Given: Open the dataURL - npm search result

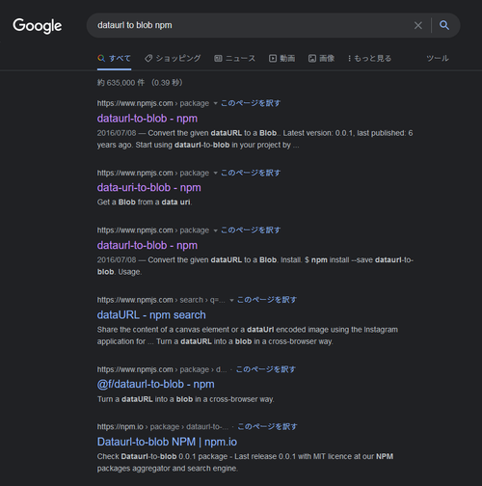Looking at the screenshot, I should 151,314.
